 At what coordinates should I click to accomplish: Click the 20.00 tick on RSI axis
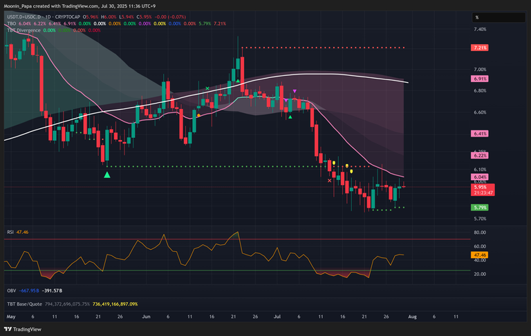click(x=480, y=274)
